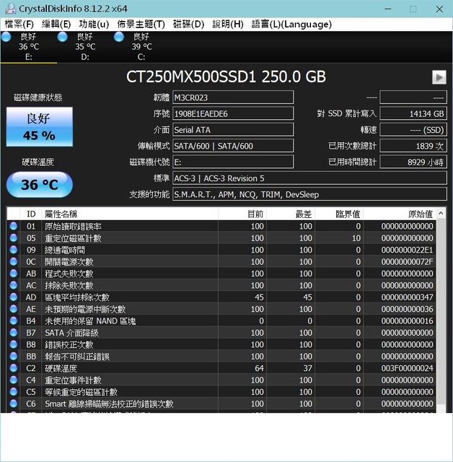Viewport: 453px width, 462px height.
Task: Open the 檔案(F) menu
Action: click(x=19, y=24)
